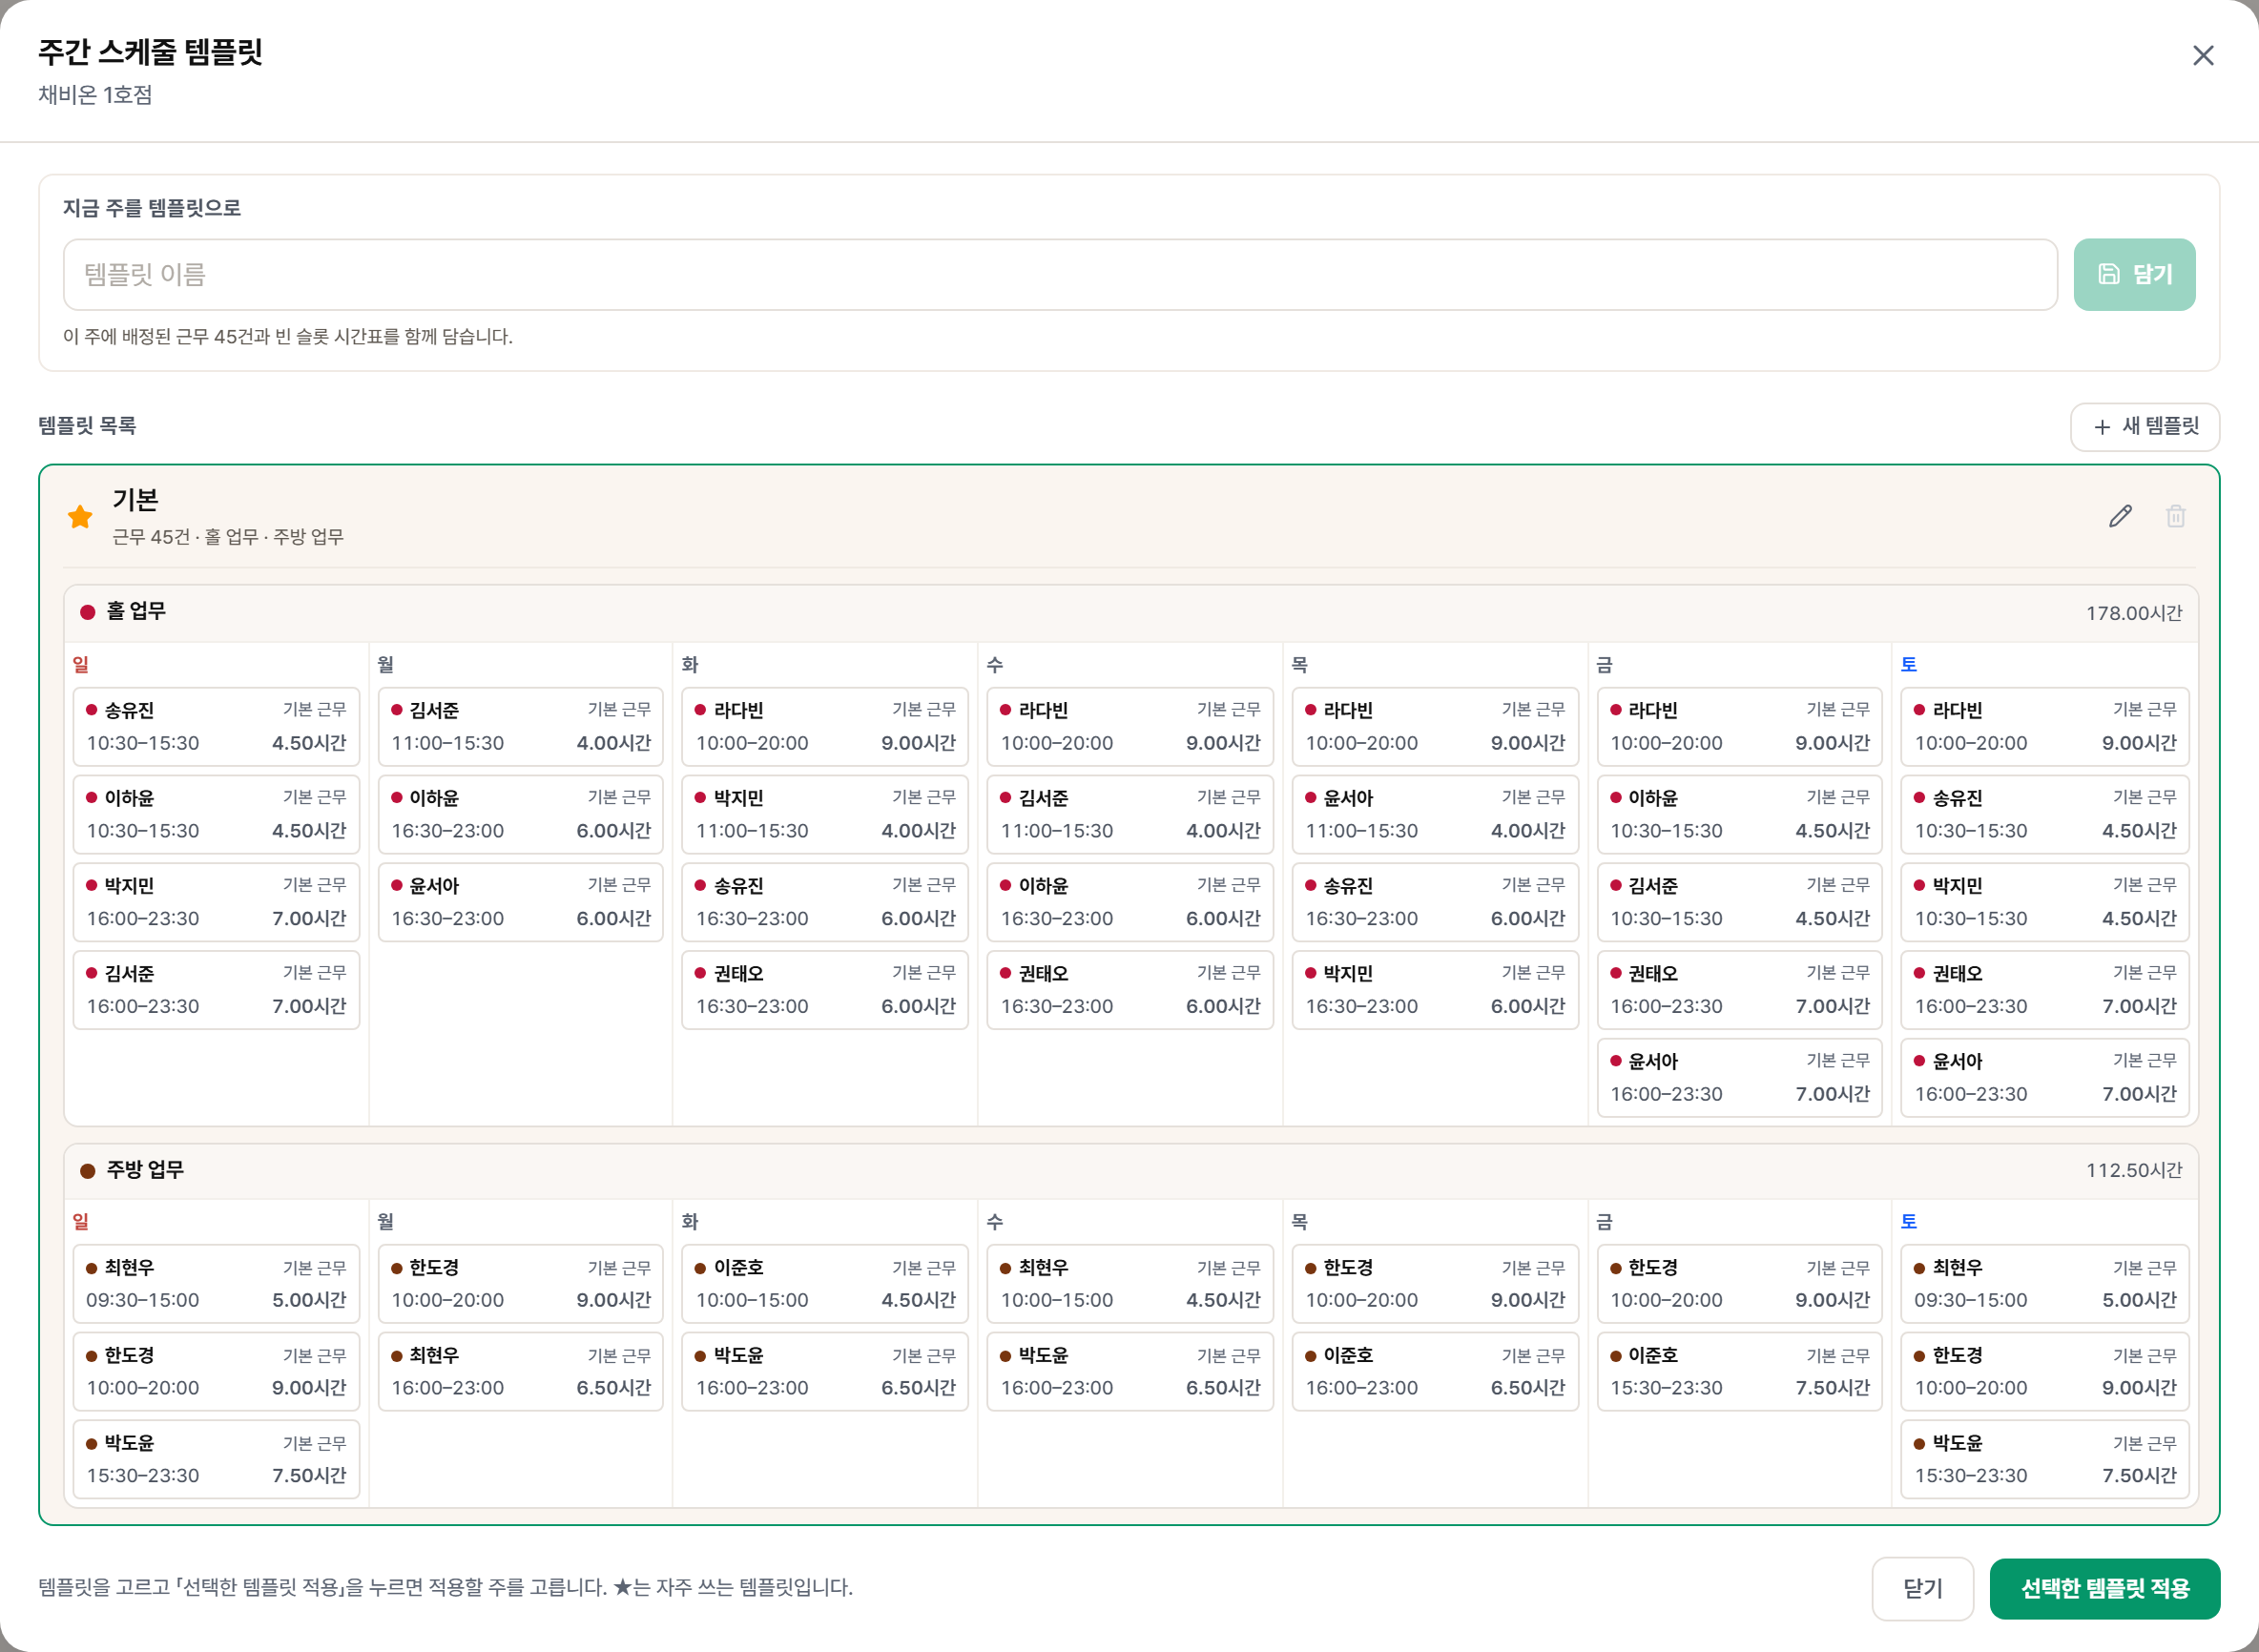Click the 112.50시간 주방 업무 total
Screen dimensions: 2259x1652
pos(2133,1170)
